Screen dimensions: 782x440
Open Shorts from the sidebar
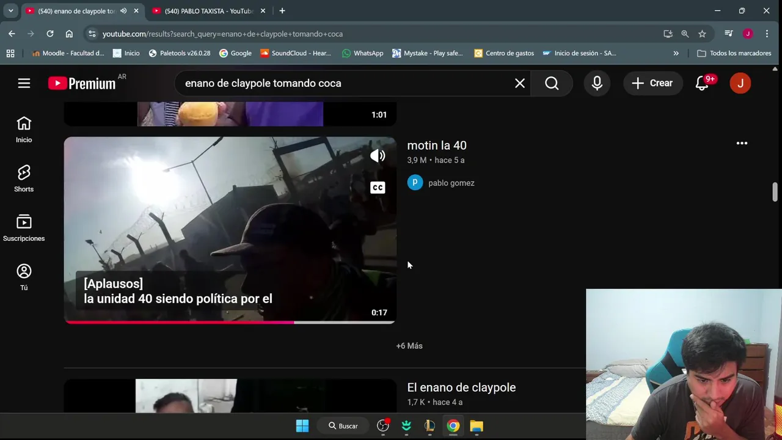[24, 178]
